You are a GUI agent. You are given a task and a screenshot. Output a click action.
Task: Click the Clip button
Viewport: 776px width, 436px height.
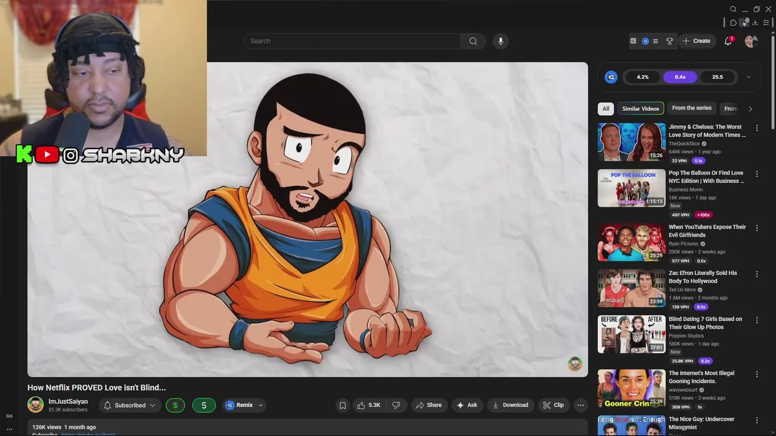[553, 405]
